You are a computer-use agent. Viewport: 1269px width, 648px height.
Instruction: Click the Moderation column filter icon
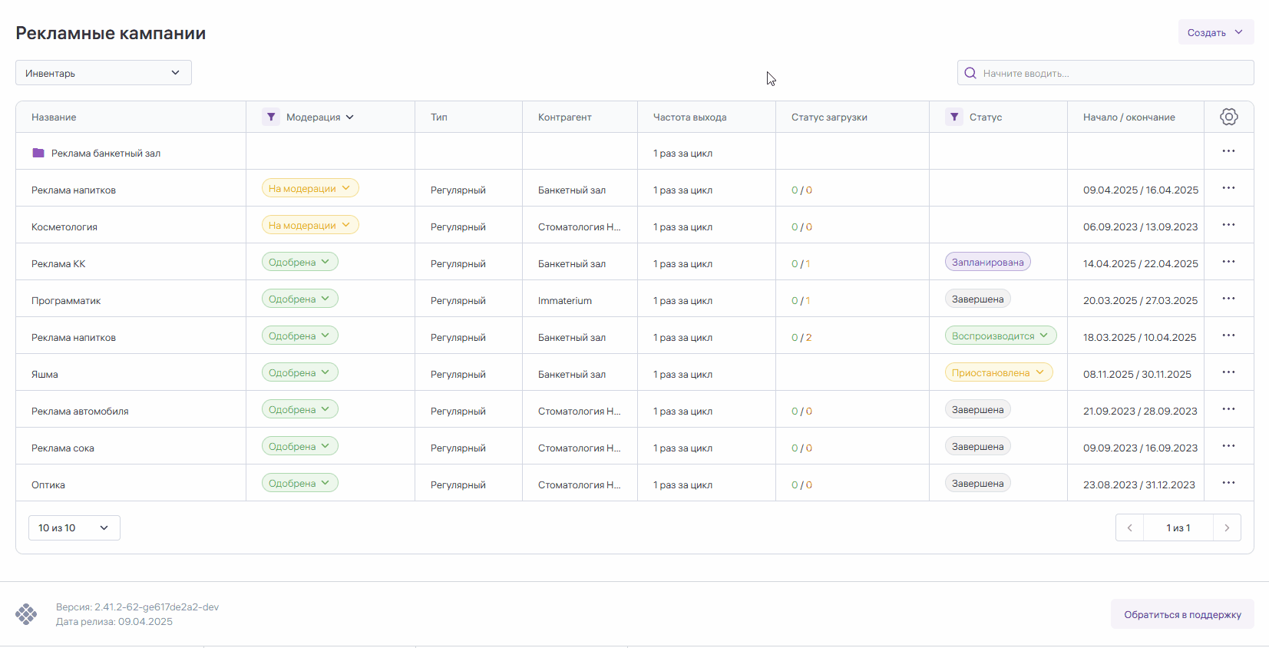270,117
